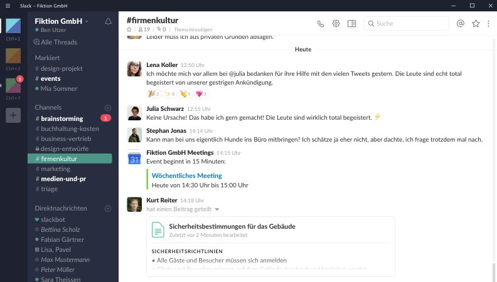This screenshot has width=497, height=282.
Task: Start a call with phone icon
Action: coord(321,24)
